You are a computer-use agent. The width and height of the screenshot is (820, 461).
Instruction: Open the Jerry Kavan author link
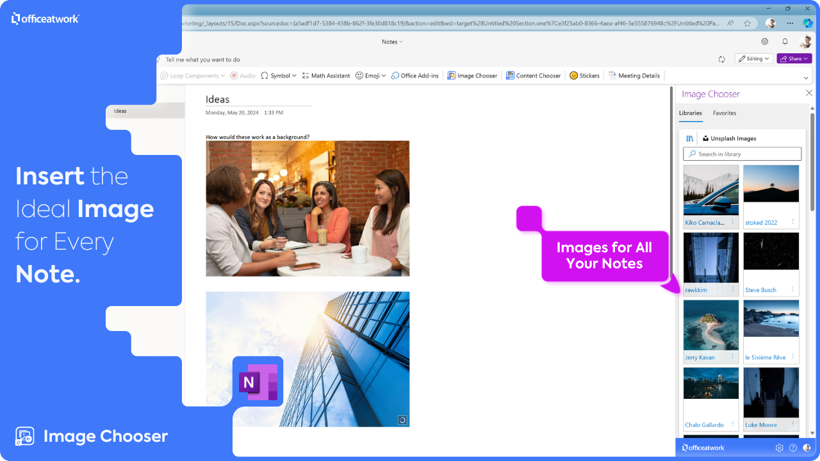pos(700,358)
